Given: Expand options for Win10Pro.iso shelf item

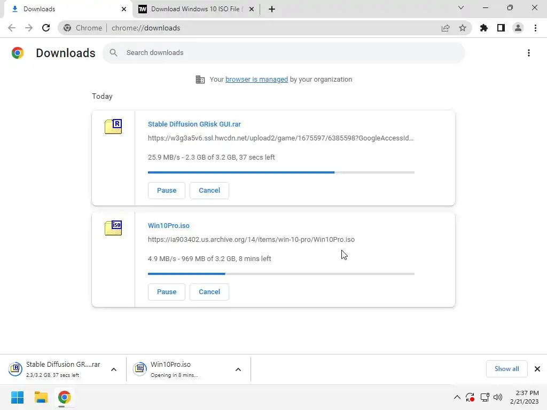Looking at the screenshot, I should (238, 369).
